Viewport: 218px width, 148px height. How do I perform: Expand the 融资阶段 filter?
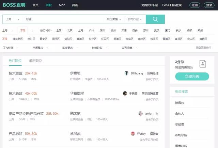click(x=99, y=48)
